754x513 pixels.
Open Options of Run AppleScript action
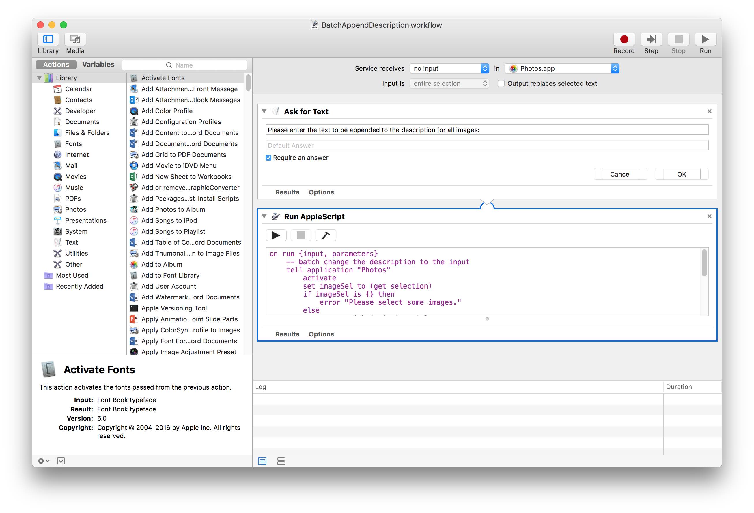[x=321, y=334]
